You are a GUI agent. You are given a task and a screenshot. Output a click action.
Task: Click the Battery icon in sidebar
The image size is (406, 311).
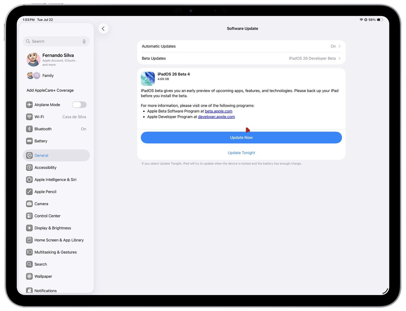29,141
